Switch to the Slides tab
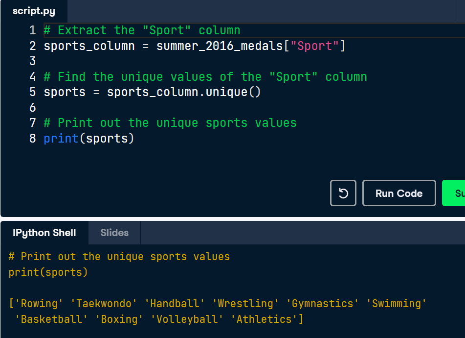The width and height of the screenshot is (465, 338). tap(114, 233)
